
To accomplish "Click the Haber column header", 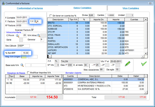I will (x=136, y=76).
